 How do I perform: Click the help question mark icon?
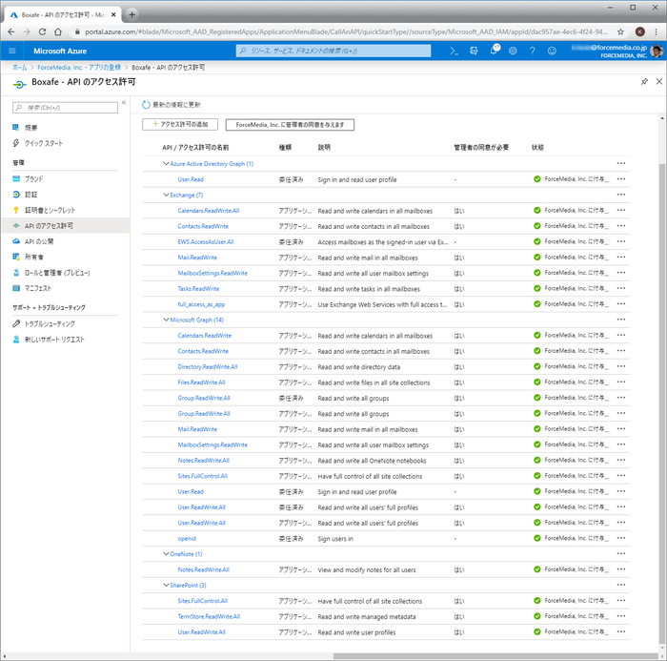pyautogui.click(x=534, y=51)
